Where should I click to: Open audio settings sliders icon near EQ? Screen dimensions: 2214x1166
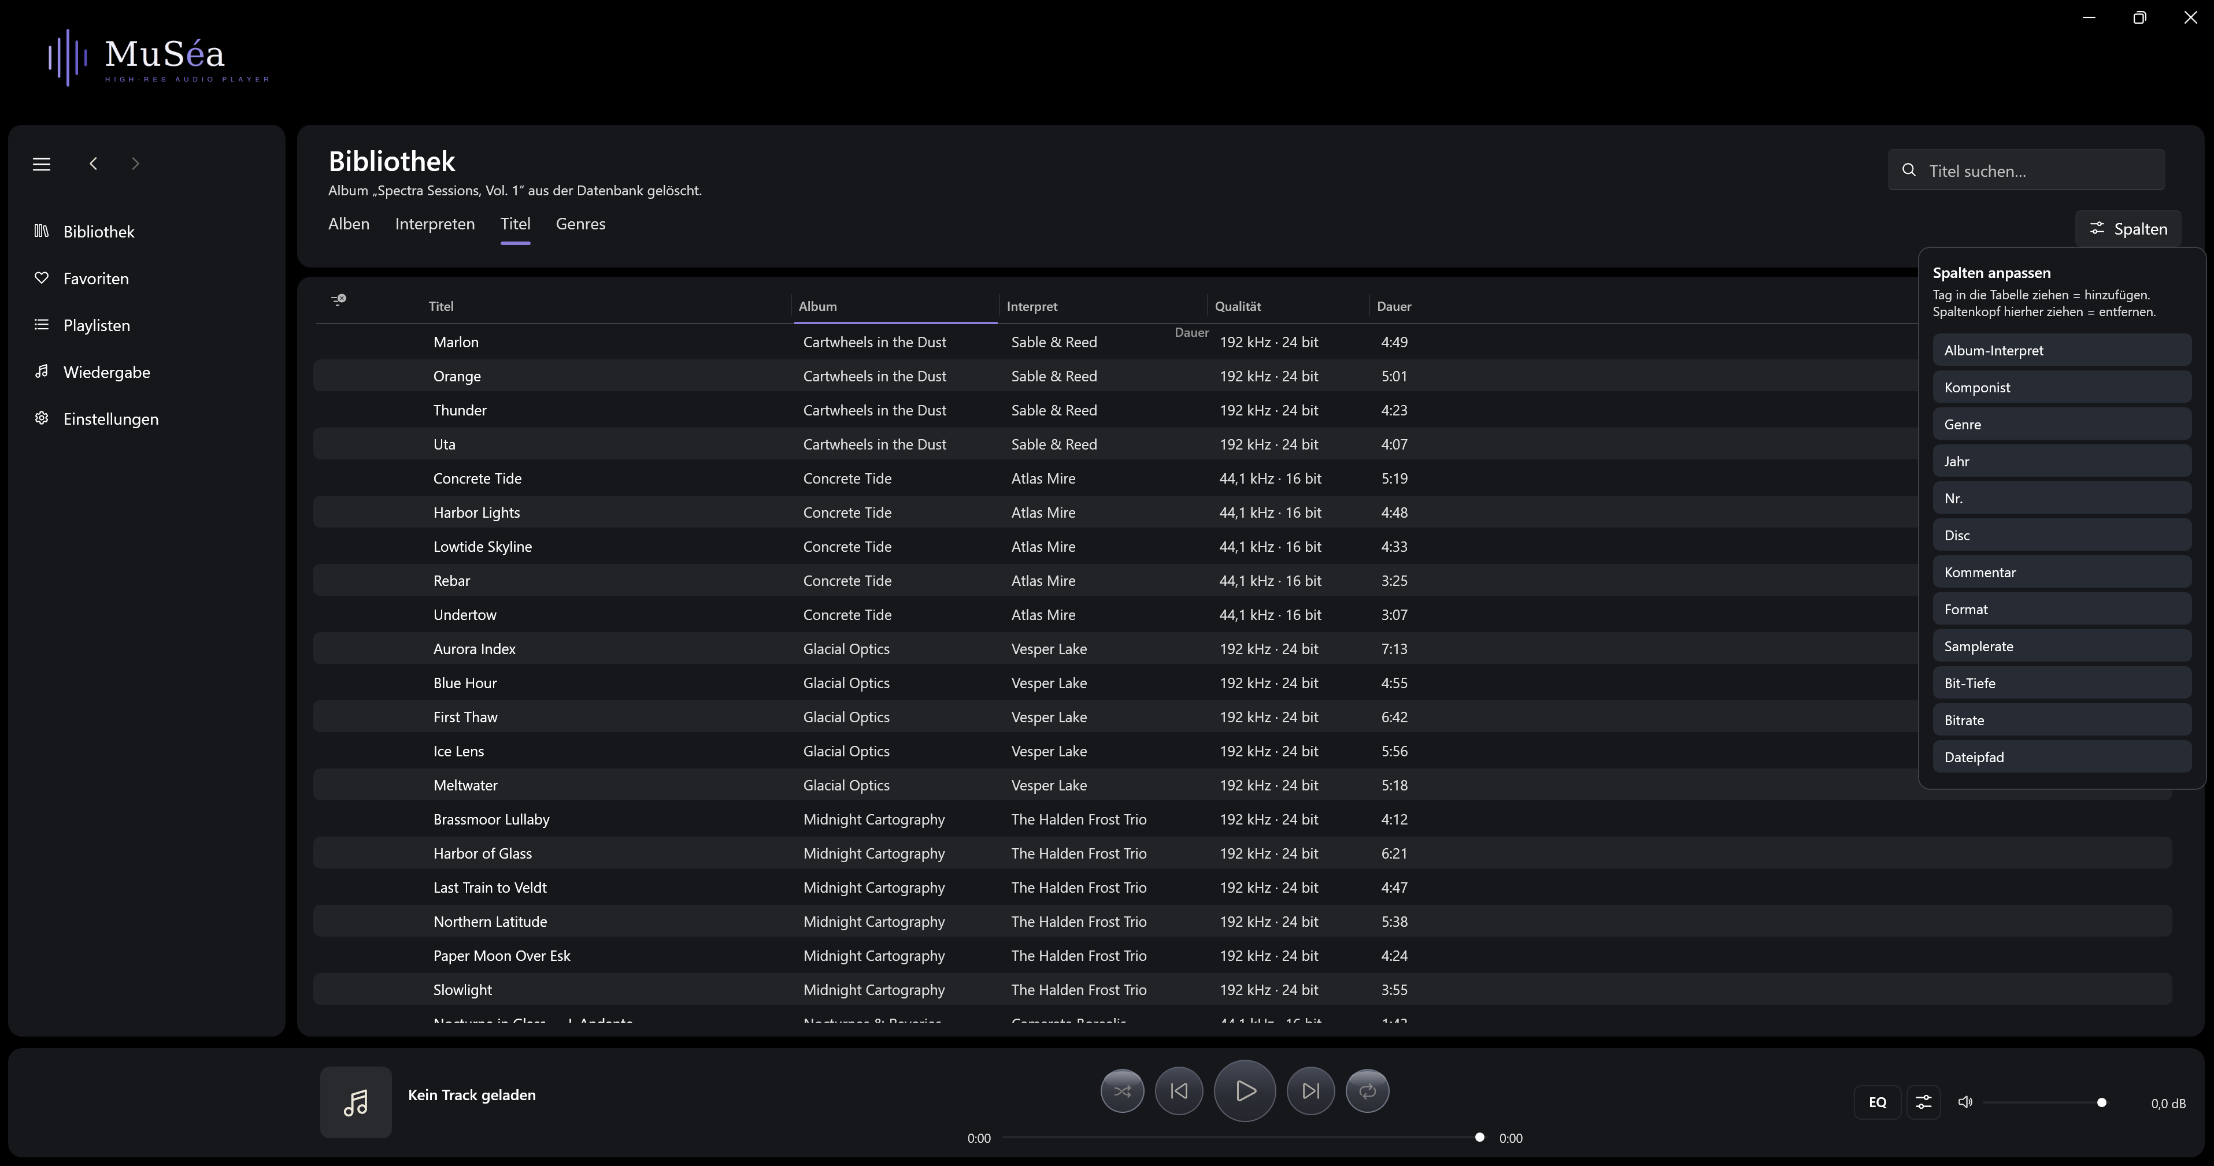(1923, 1102)
